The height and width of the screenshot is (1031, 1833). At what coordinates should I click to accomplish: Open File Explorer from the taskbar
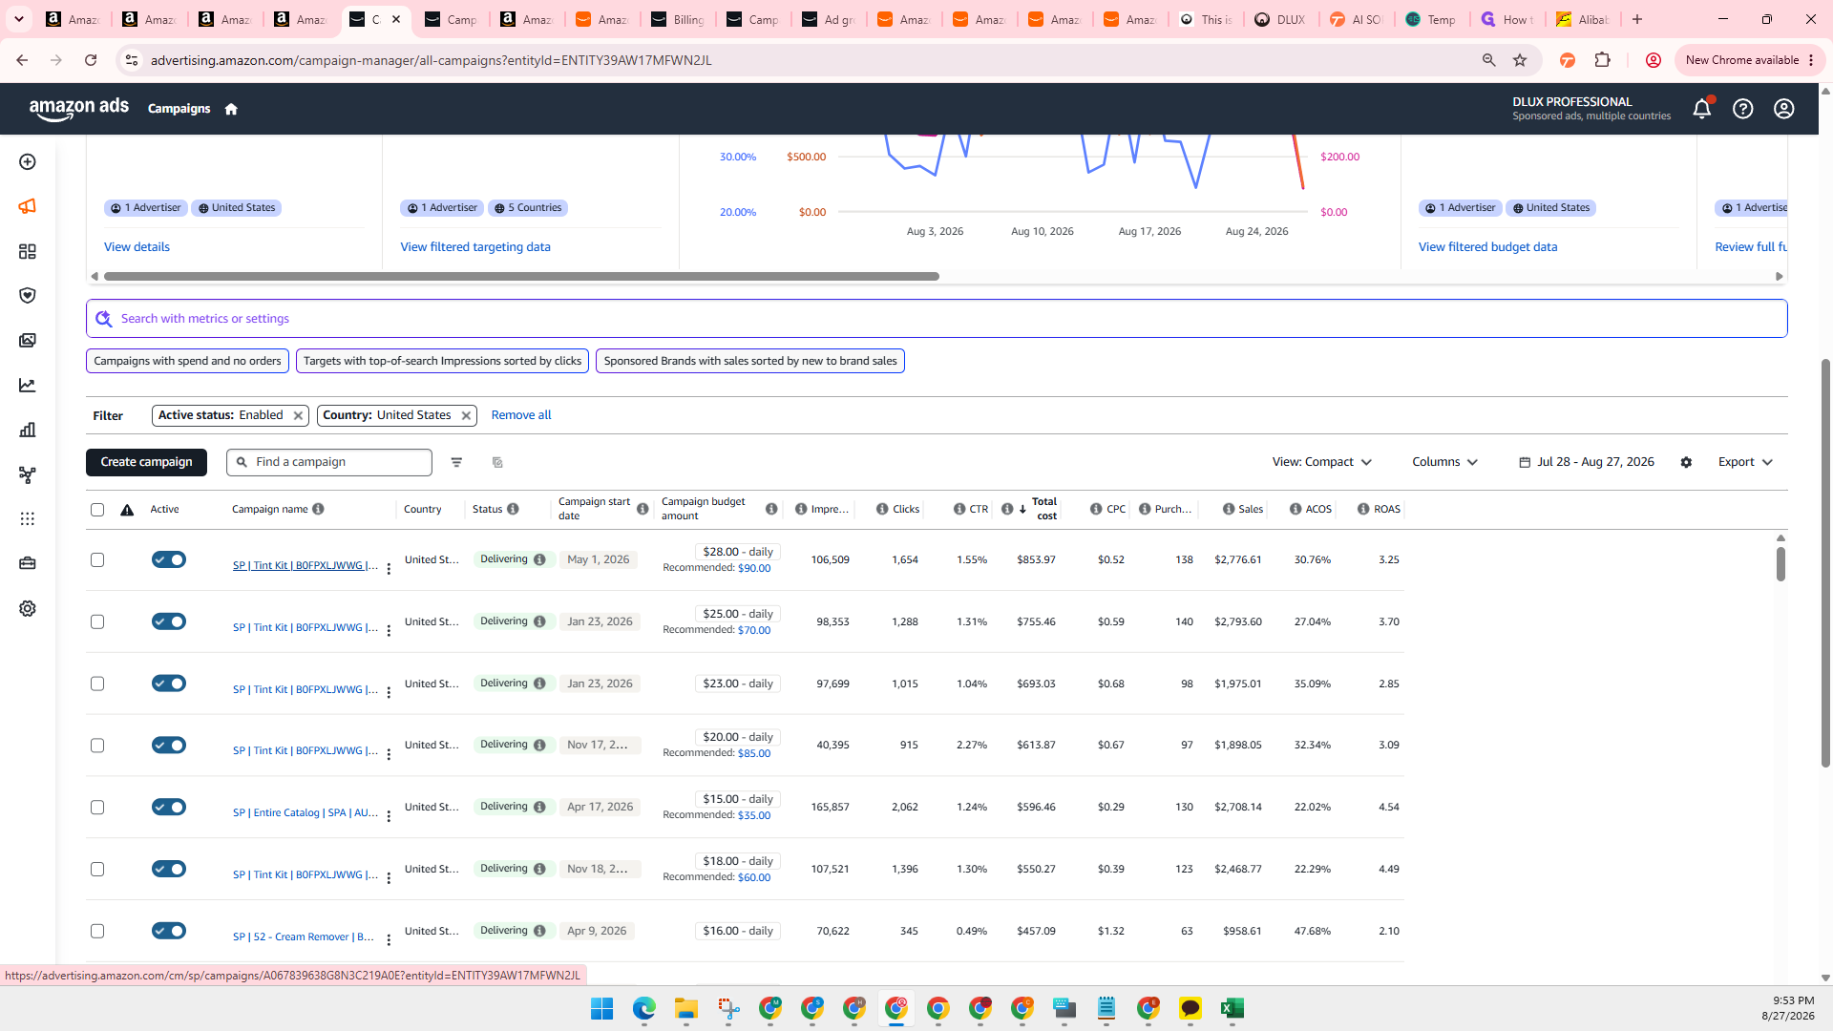click(x=685, y=1008)
